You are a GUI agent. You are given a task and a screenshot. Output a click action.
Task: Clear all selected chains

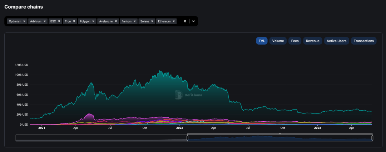185,21
